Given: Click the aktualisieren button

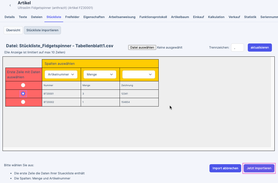Looking at the screenshot, I should coord(260,48).
